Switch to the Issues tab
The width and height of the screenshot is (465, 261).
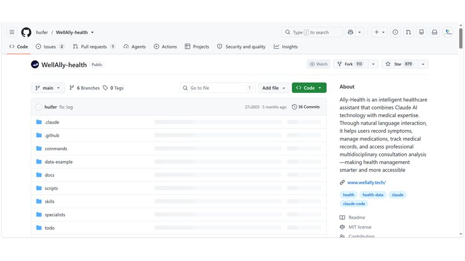pos(50,46)
